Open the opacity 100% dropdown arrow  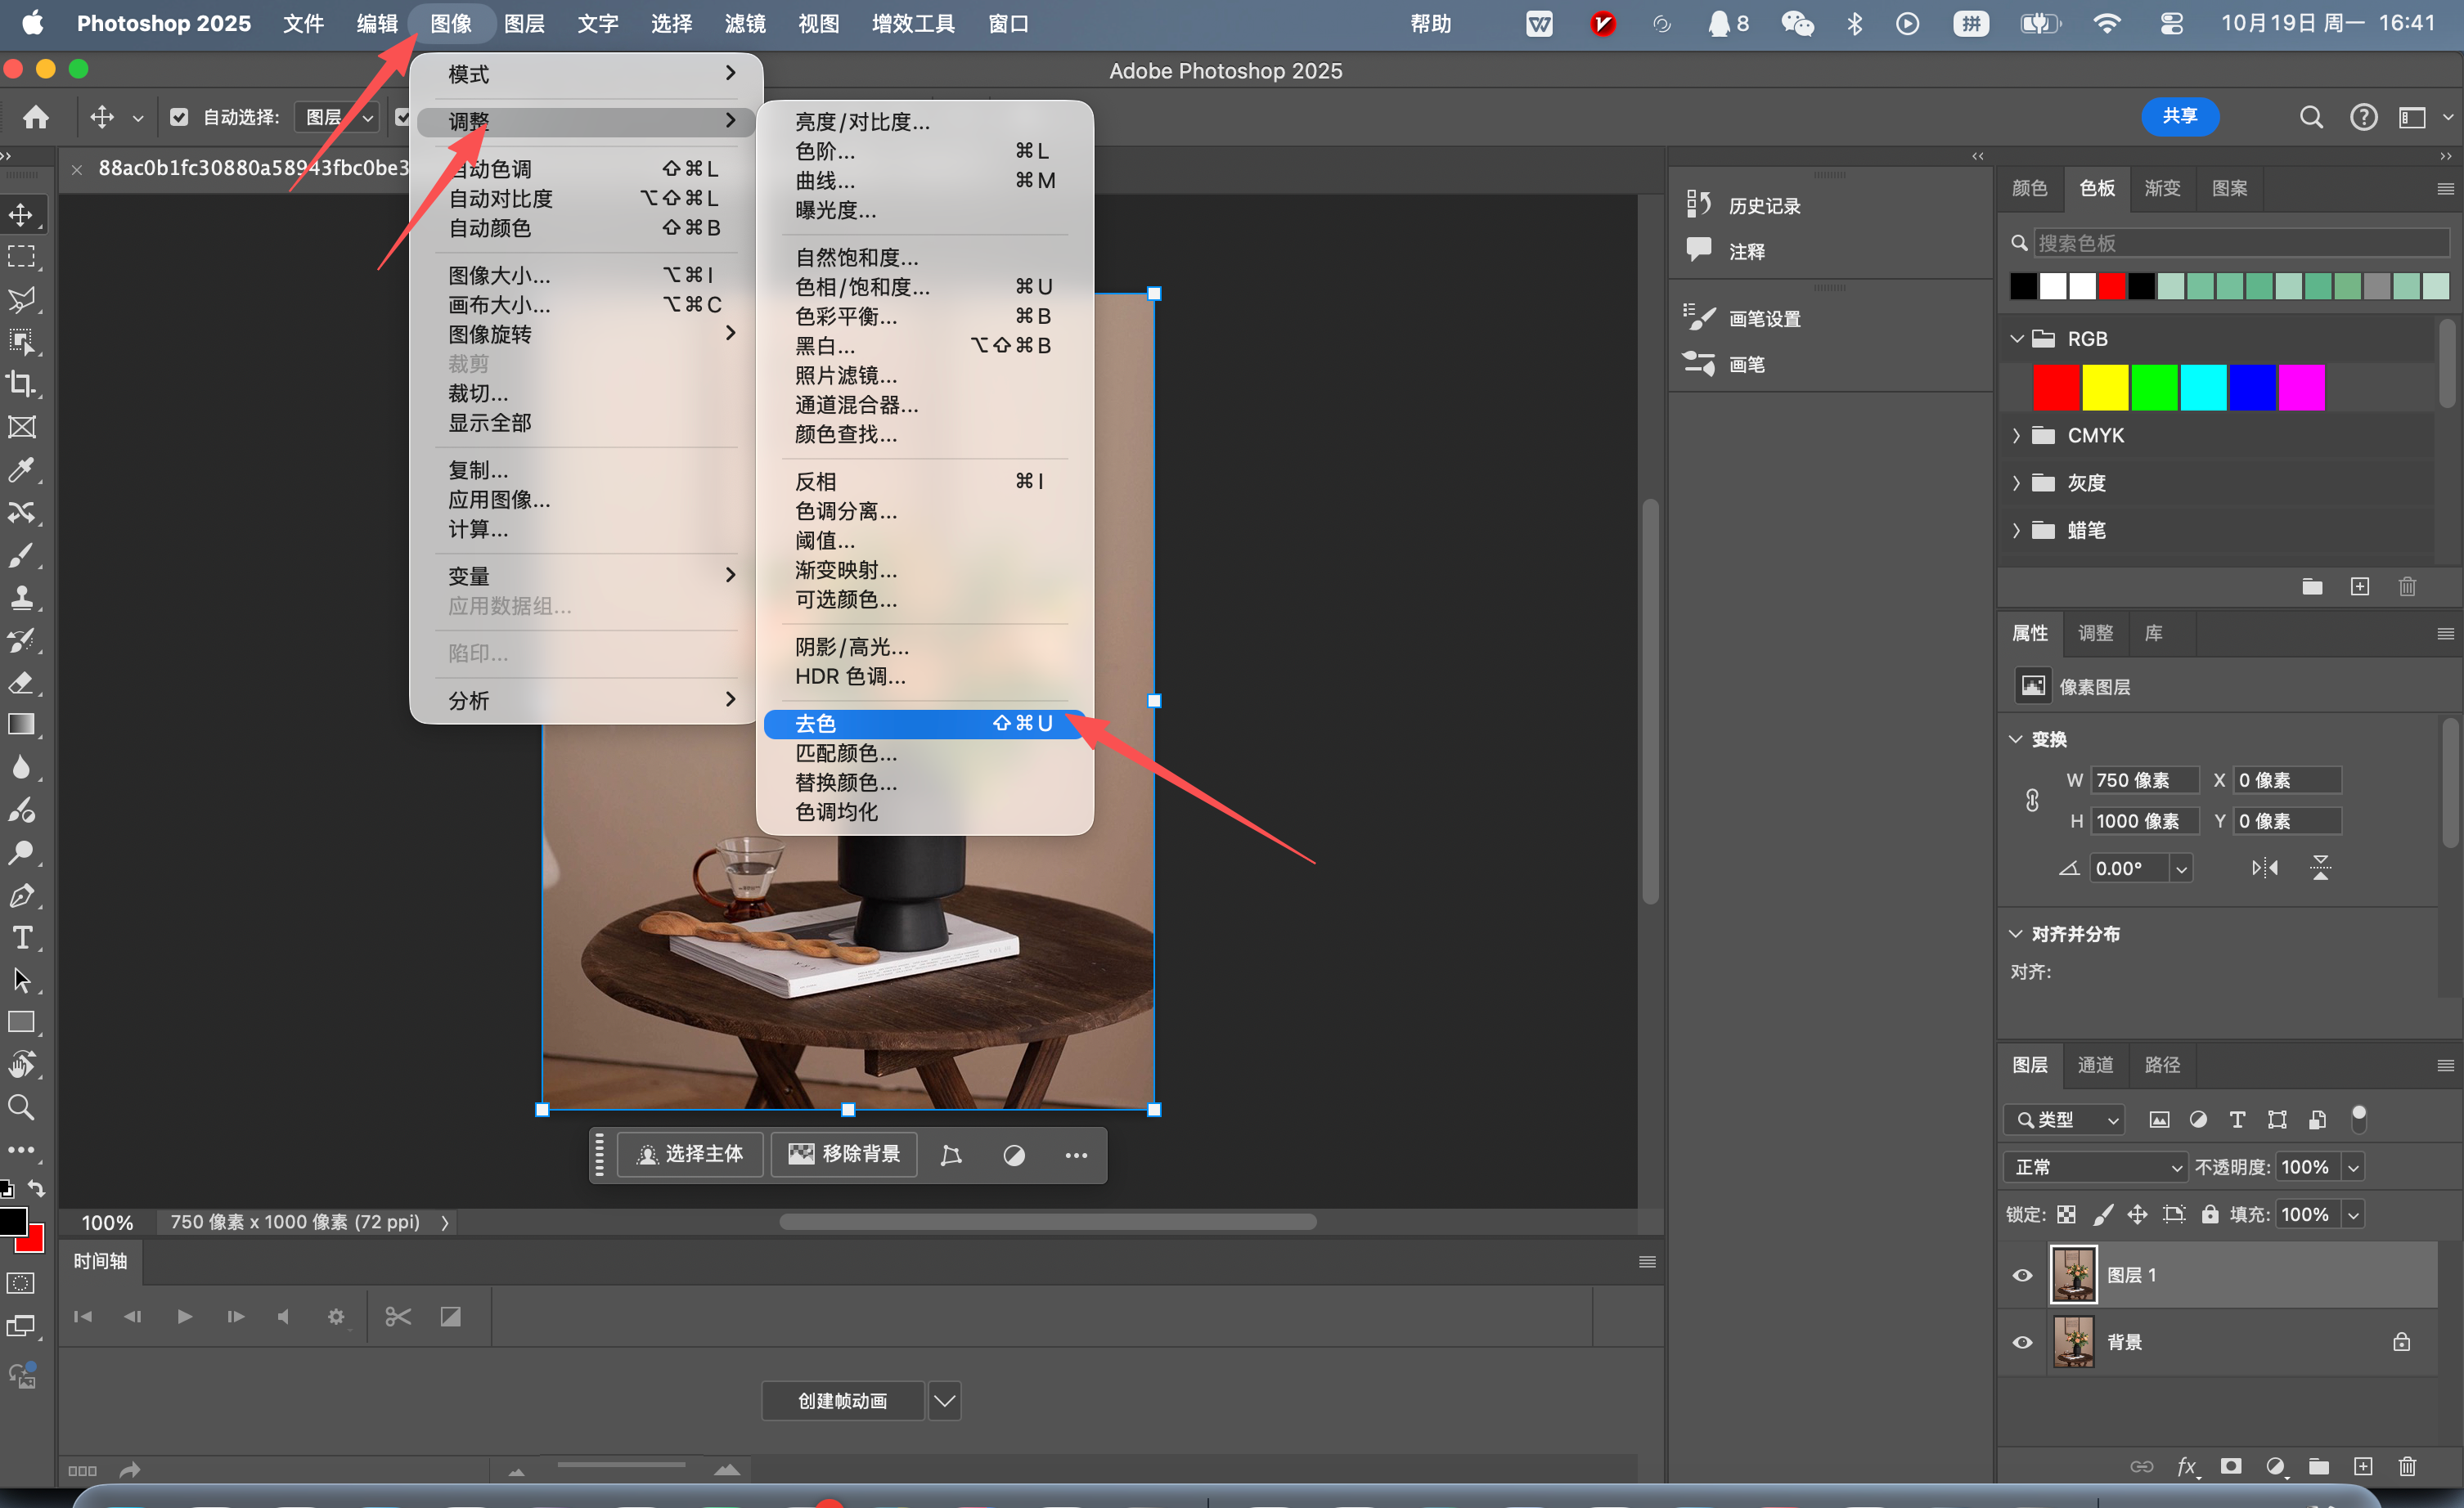[2353, 1166]
